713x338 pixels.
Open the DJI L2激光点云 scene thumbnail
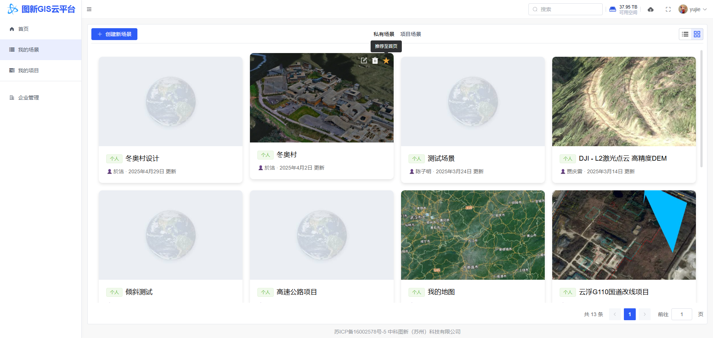click(x=624, y=101)
